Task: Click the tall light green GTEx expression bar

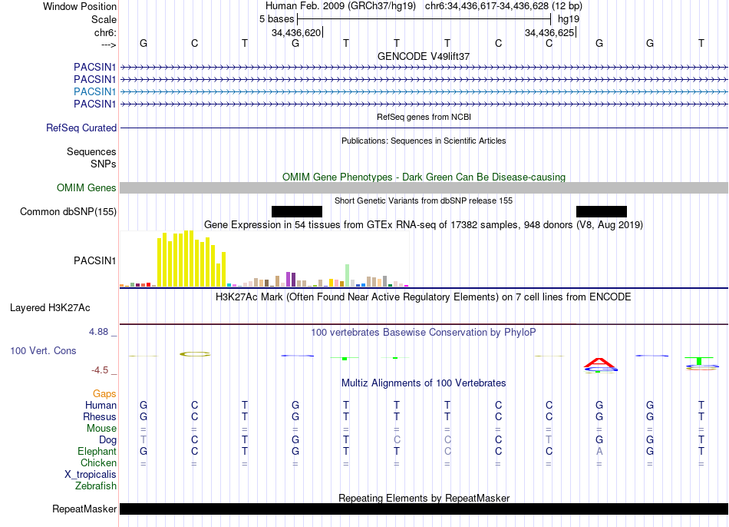Action: point(347,275)
